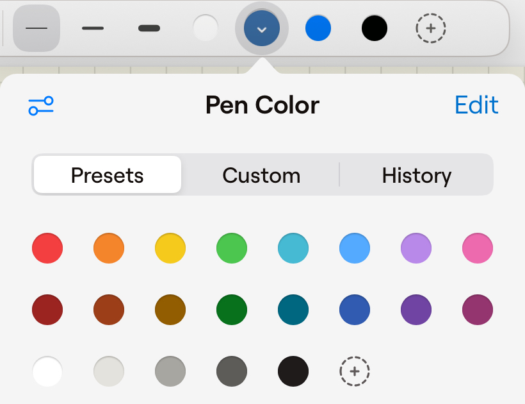Switch to the Presets tab

pyautogui.click(x=107, y=174)
